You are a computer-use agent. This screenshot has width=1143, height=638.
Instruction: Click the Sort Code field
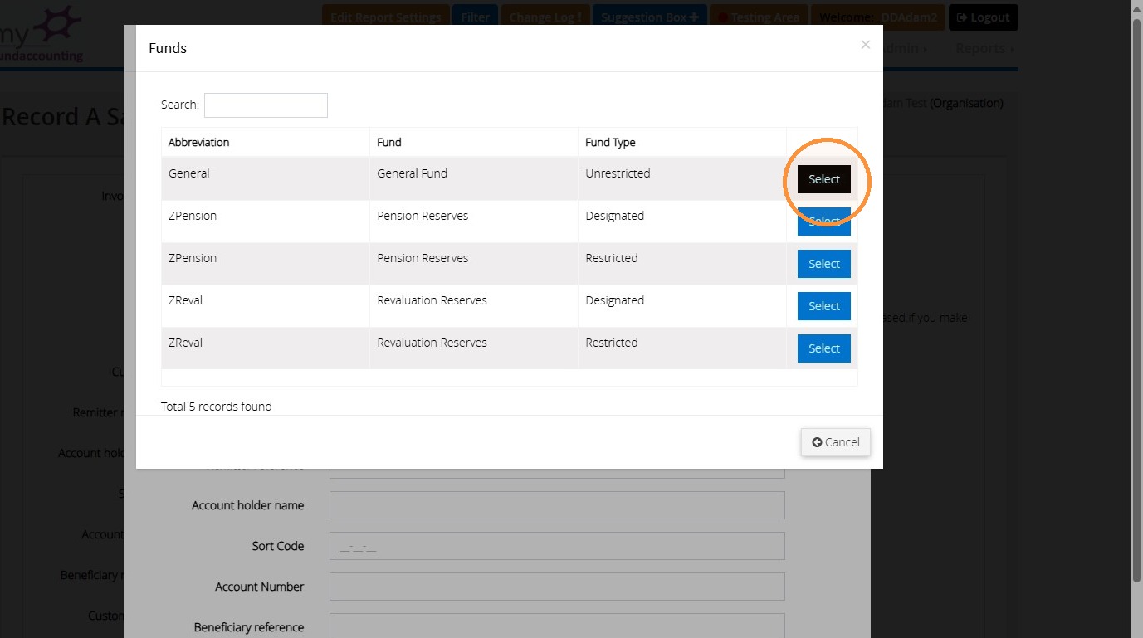pyautogui.click(x=557, y=546)
